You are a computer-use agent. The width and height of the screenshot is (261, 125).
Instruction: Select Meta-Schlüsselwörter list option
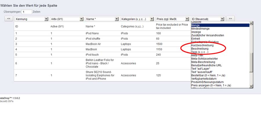tap(220, 59)
